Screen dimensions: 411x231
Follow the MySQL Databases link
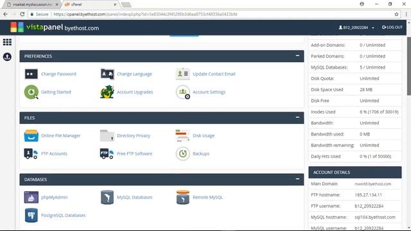pos(134,197)
